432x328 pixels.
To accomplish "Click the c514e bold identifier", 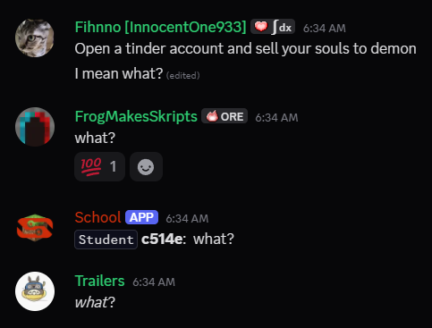I will pyautogui.click(x=164, y=239).
